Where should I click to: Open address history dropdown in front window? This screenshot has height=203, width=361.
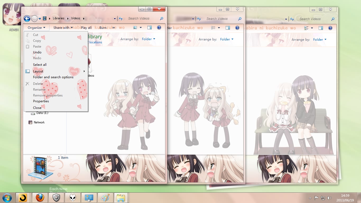[115, 19]
